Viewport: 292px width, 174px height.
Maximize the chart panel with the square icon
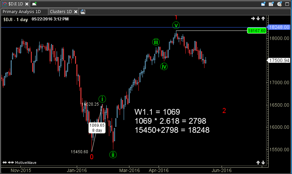tap(287, 4)
